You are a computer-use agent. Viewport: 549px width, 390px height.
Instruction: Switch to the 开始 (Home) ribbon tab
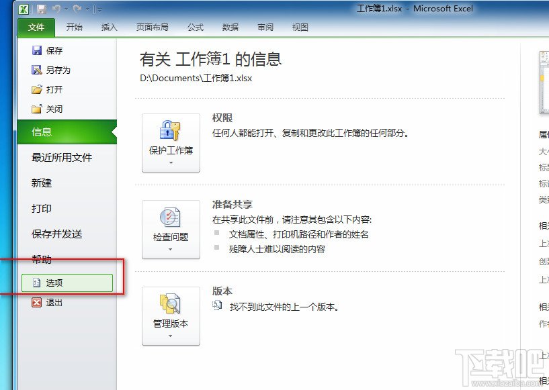(x=75, y=28)
